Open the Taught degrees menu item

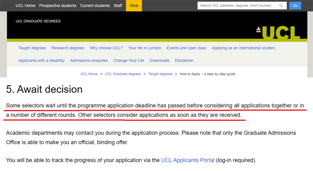click(x=32, y=48)
